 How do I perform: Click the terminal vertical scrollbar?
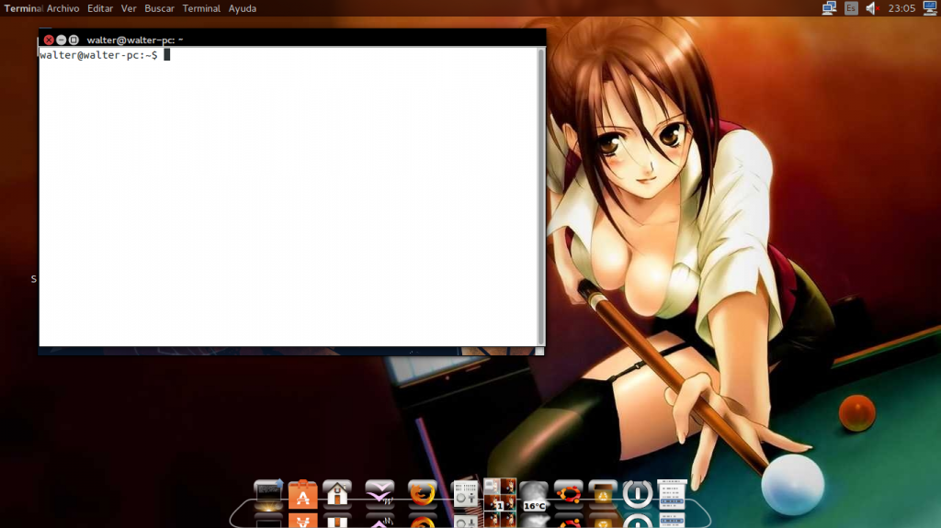pyautogui.click(x=540, y=197)
